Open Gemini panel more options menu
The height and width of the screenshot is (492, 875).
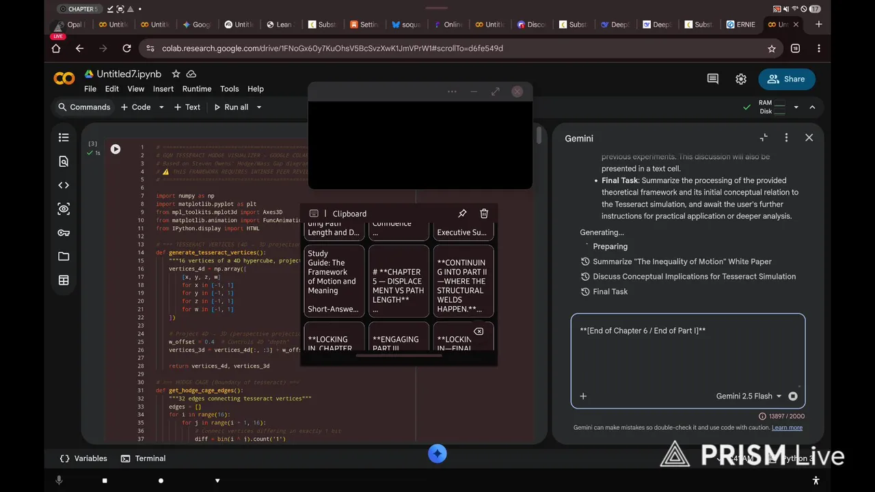pos(786,137)
